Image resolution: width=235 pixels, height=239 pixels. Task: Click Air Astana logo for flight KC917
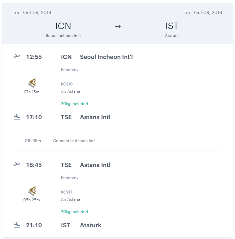pos(32,191)
